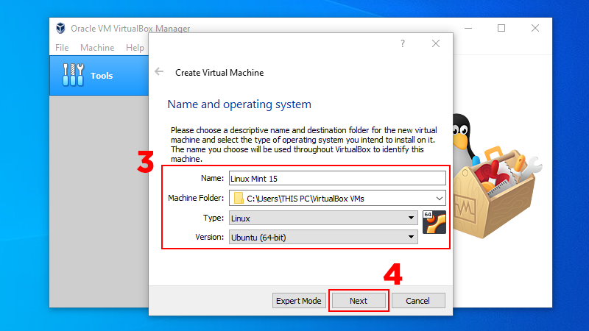Open the Help menu in VirtualBox Manager
The width and height of the screenshot is (589, 331).
click(x=135, y=48)
